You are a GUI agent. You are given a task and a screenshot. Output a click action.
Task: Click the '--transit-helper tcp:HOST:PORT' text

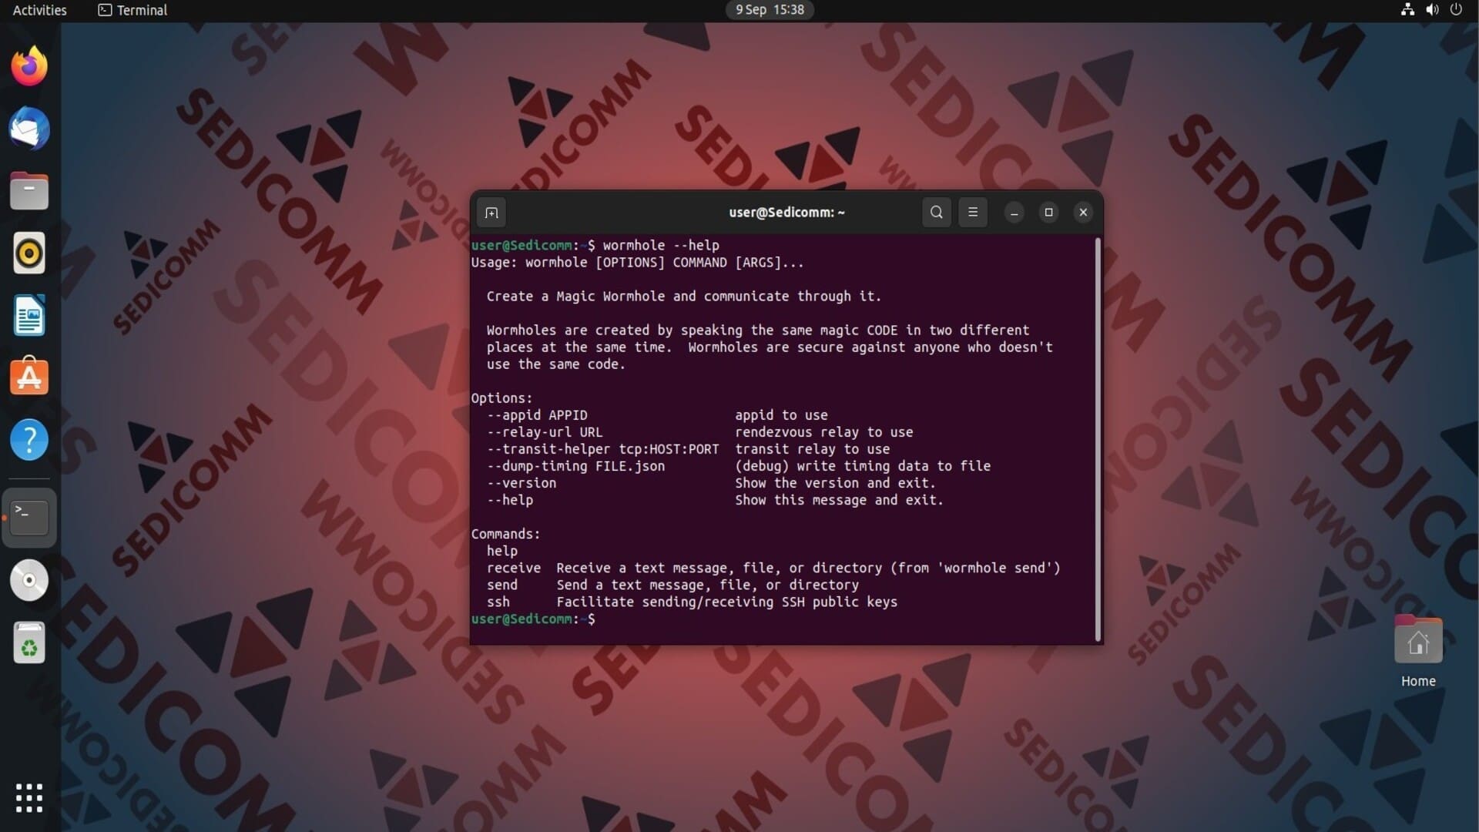(602, 449)
